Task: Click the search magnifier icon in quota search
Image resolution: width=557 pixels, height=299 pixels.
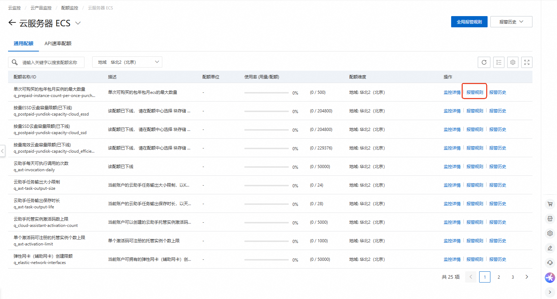Action: tap(15, 62)
